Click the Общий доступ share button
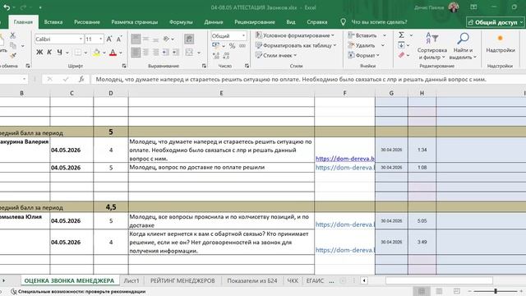This screenshot has height=296, width=526. point(495,22)
